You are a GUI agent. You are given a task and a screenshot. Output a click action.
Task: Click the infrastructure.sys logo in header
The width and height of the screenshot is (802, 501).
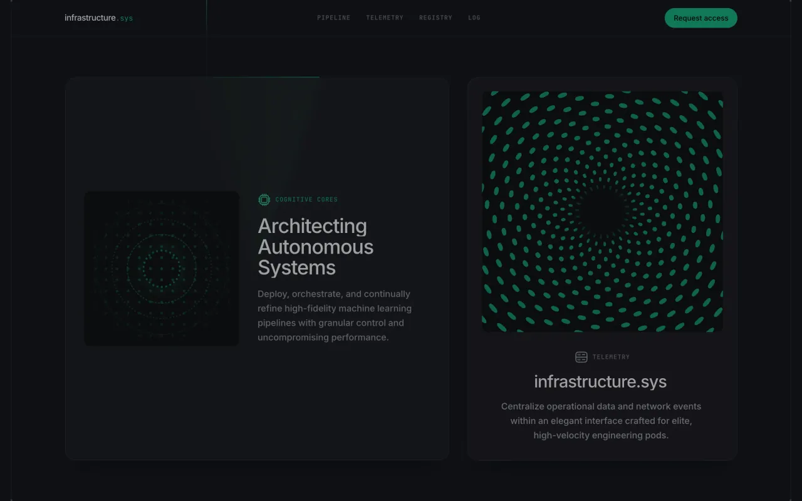(x=98, y=18)
